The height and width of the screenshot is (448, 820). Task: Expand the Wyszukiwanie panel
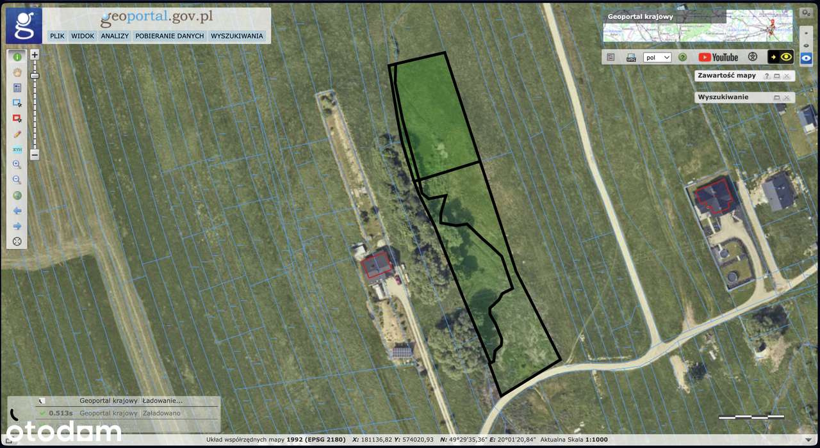coord(776,97)
